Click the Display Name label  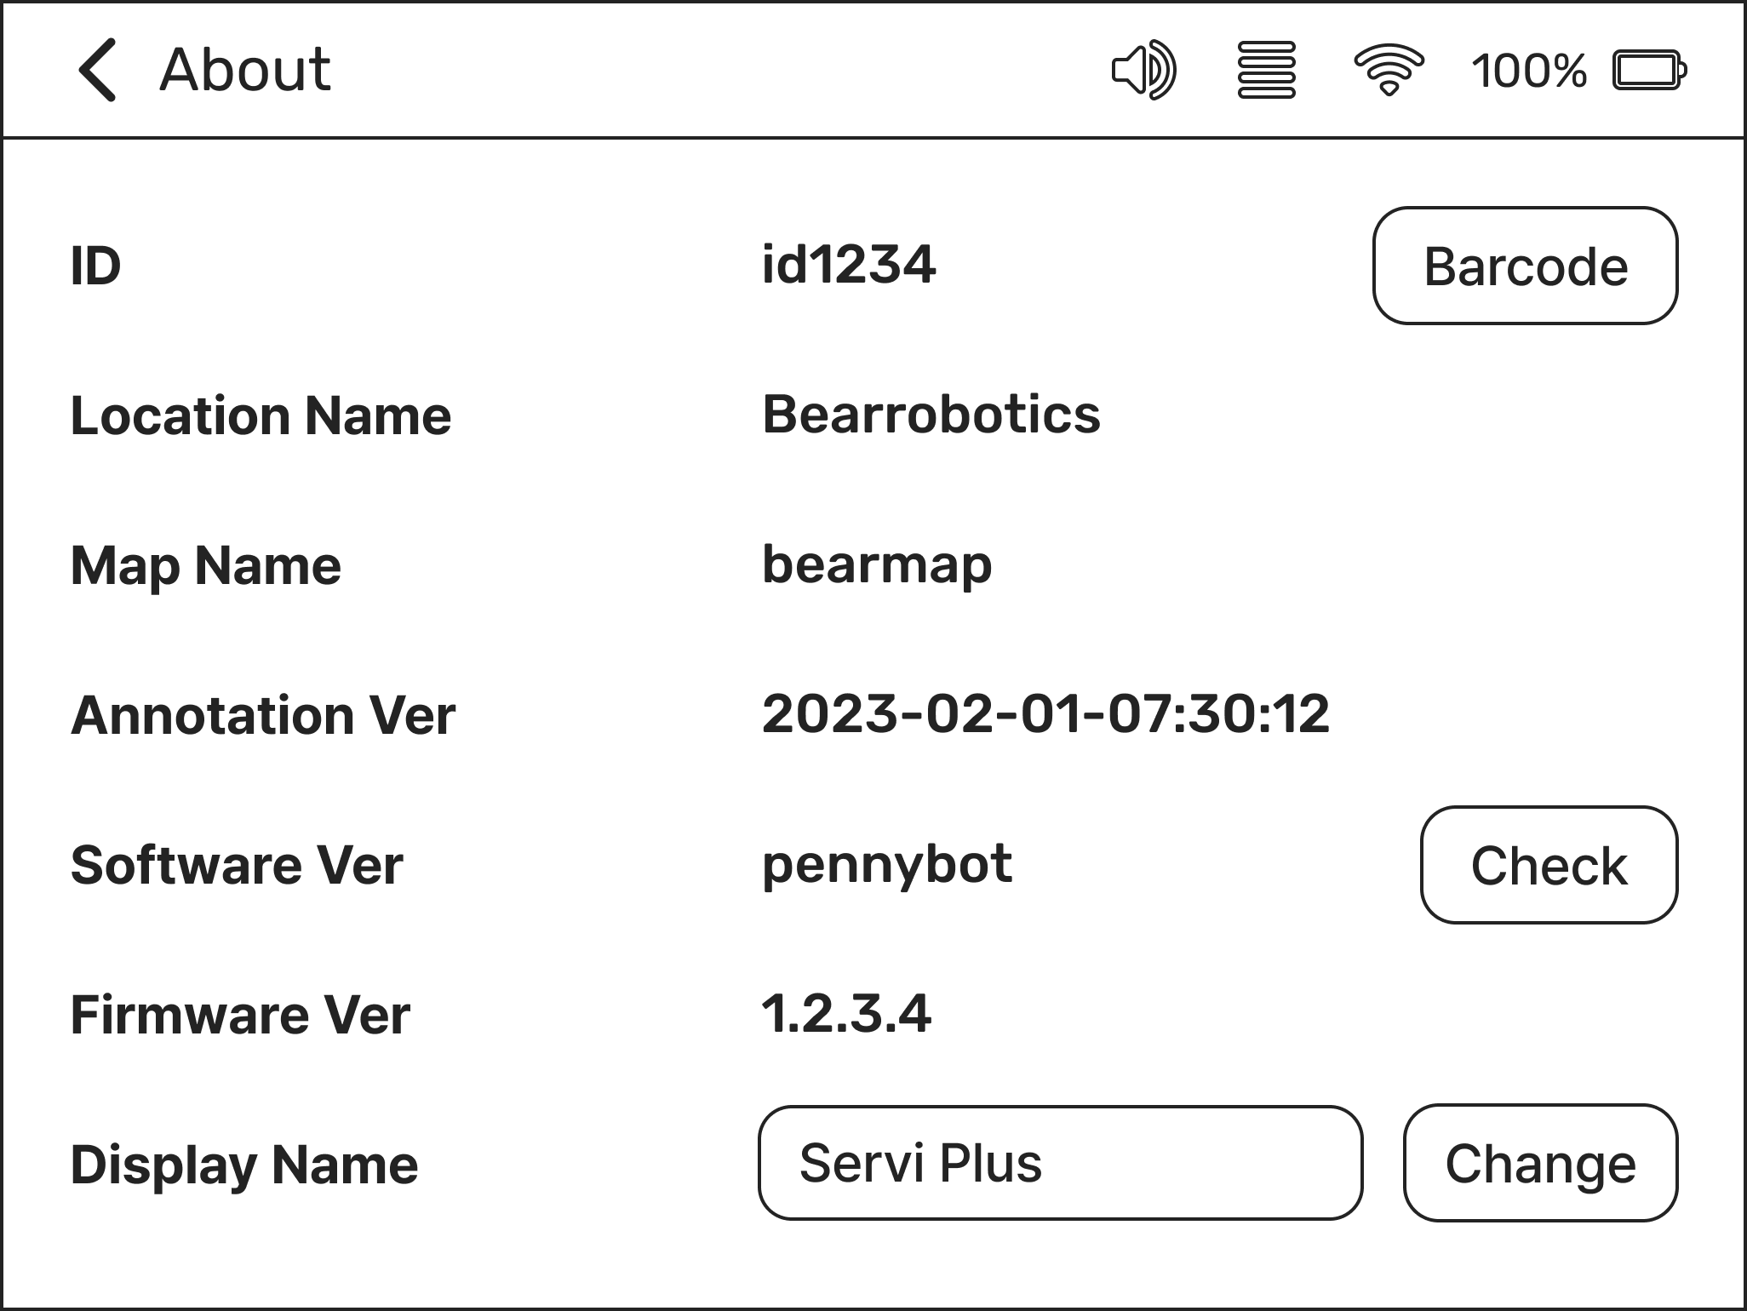click(x=244, y=1165)
